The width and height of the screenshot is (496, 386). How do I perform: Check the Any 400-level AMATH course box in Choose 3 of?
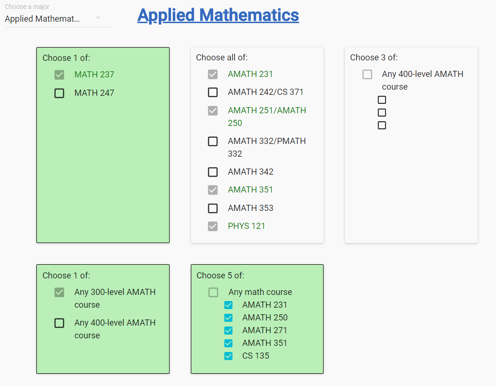[x=367, y=75]
